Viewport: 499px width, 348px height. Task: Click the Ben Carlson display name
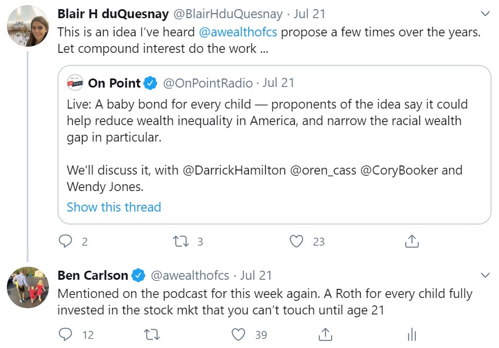tap(93, 275)
